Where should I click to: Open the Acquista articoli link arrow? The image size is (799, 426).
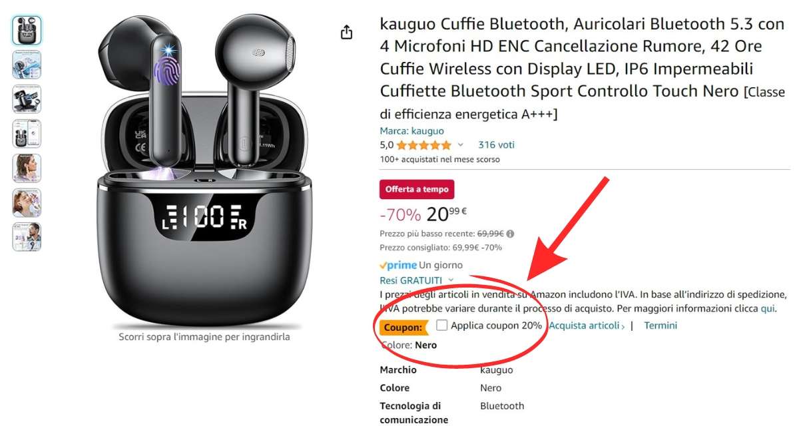587,325
